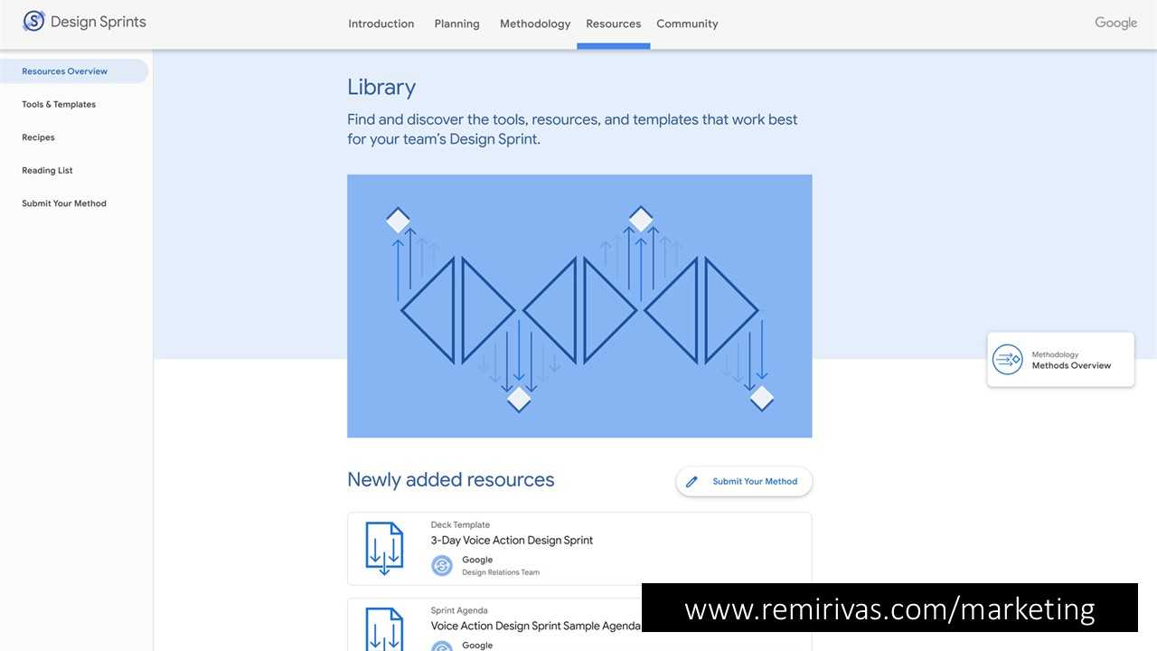Go to the Community tab
Screen dimensions: 1157x651
(x=687, y=24)
